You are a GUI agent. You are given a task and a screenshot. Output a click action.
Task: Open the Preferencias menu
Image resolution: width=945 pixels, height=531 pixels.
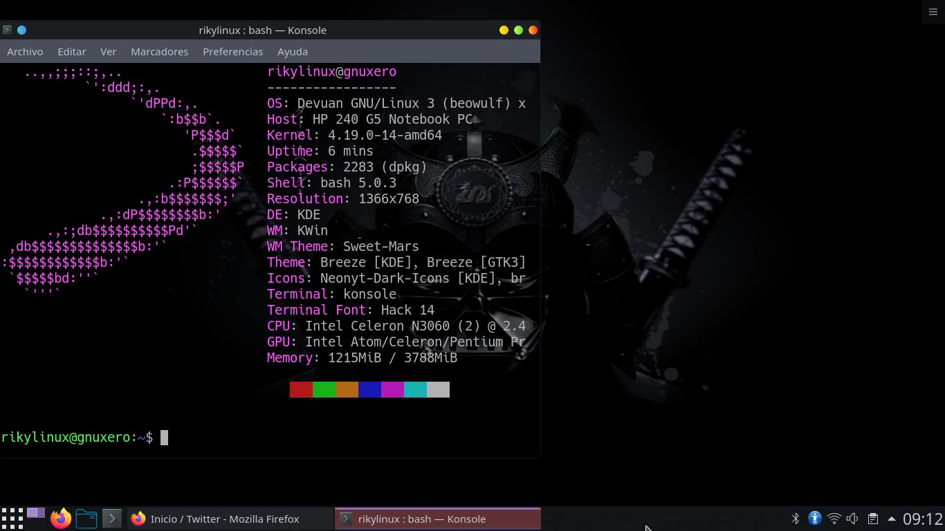pyautogui.click(x=232, y=52)
